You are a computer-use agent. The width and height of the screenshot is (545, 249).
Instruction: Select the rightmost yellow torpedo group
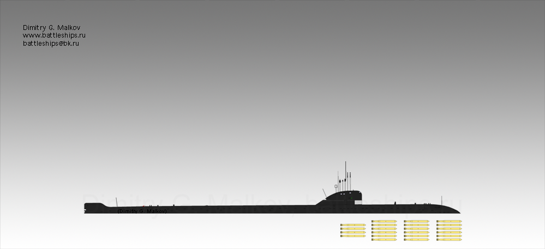(x=449, y=230)
